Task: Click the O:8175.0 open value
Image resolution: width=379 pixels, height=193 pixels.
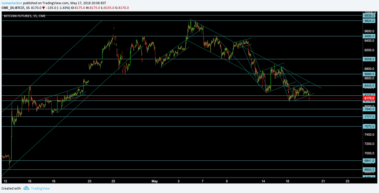Action: coord(78,8)
